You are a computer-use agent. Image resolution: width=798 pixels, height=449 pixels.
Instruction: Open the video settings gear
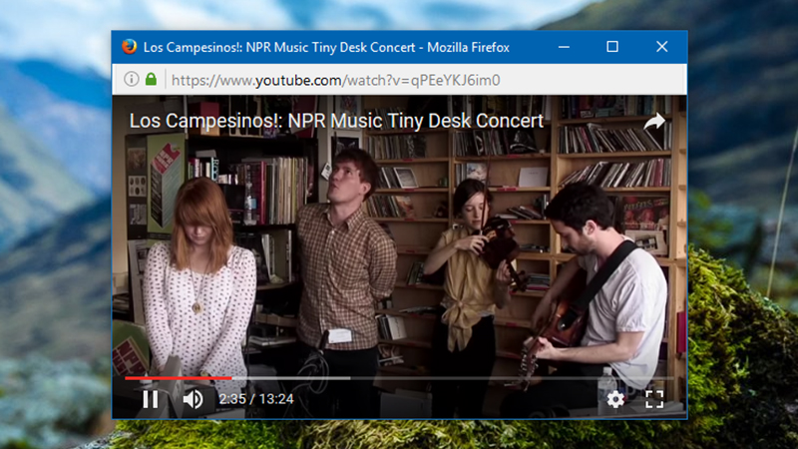pos(615,400)
